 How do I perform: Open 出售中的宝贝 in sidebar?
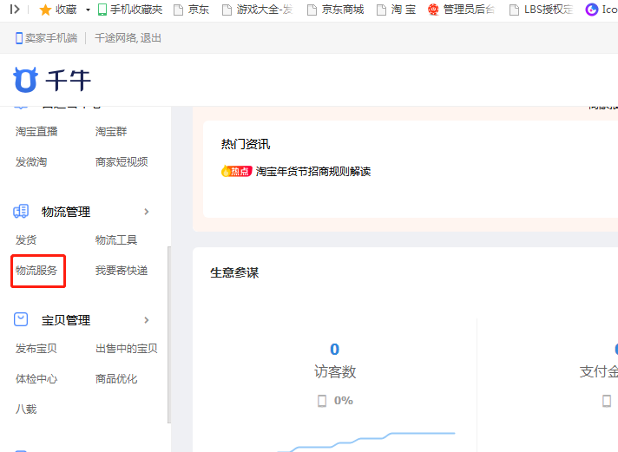pos(127,349)
